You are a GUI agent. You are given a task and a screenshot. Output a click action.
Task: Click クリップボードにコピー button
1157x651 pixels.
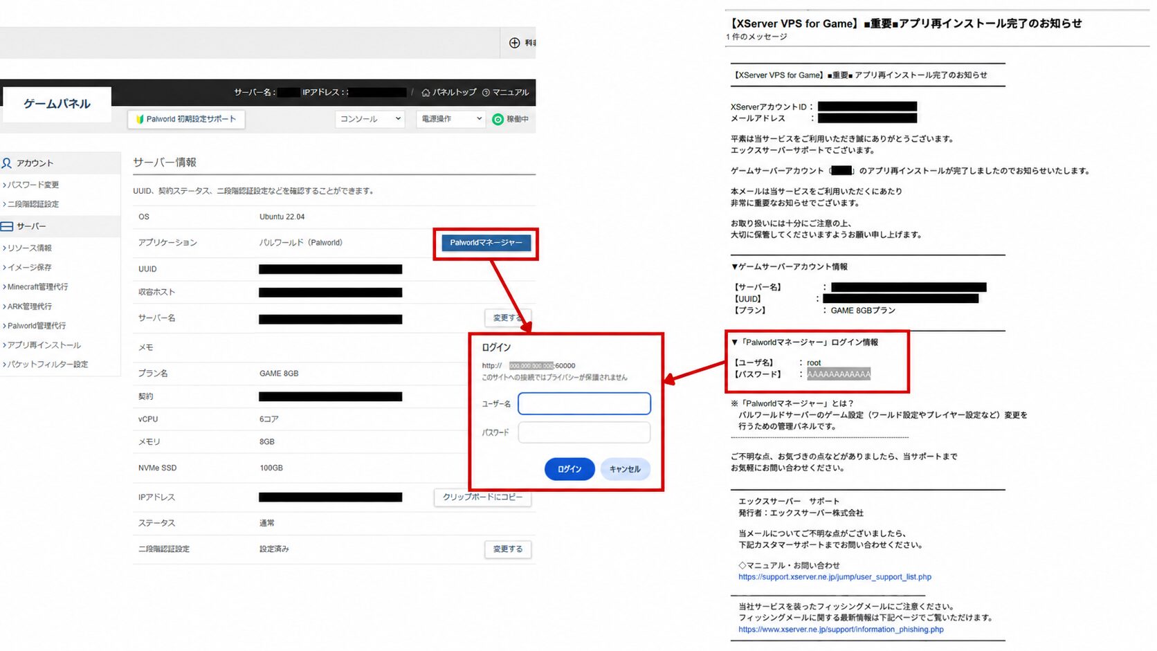pos(482,497)
